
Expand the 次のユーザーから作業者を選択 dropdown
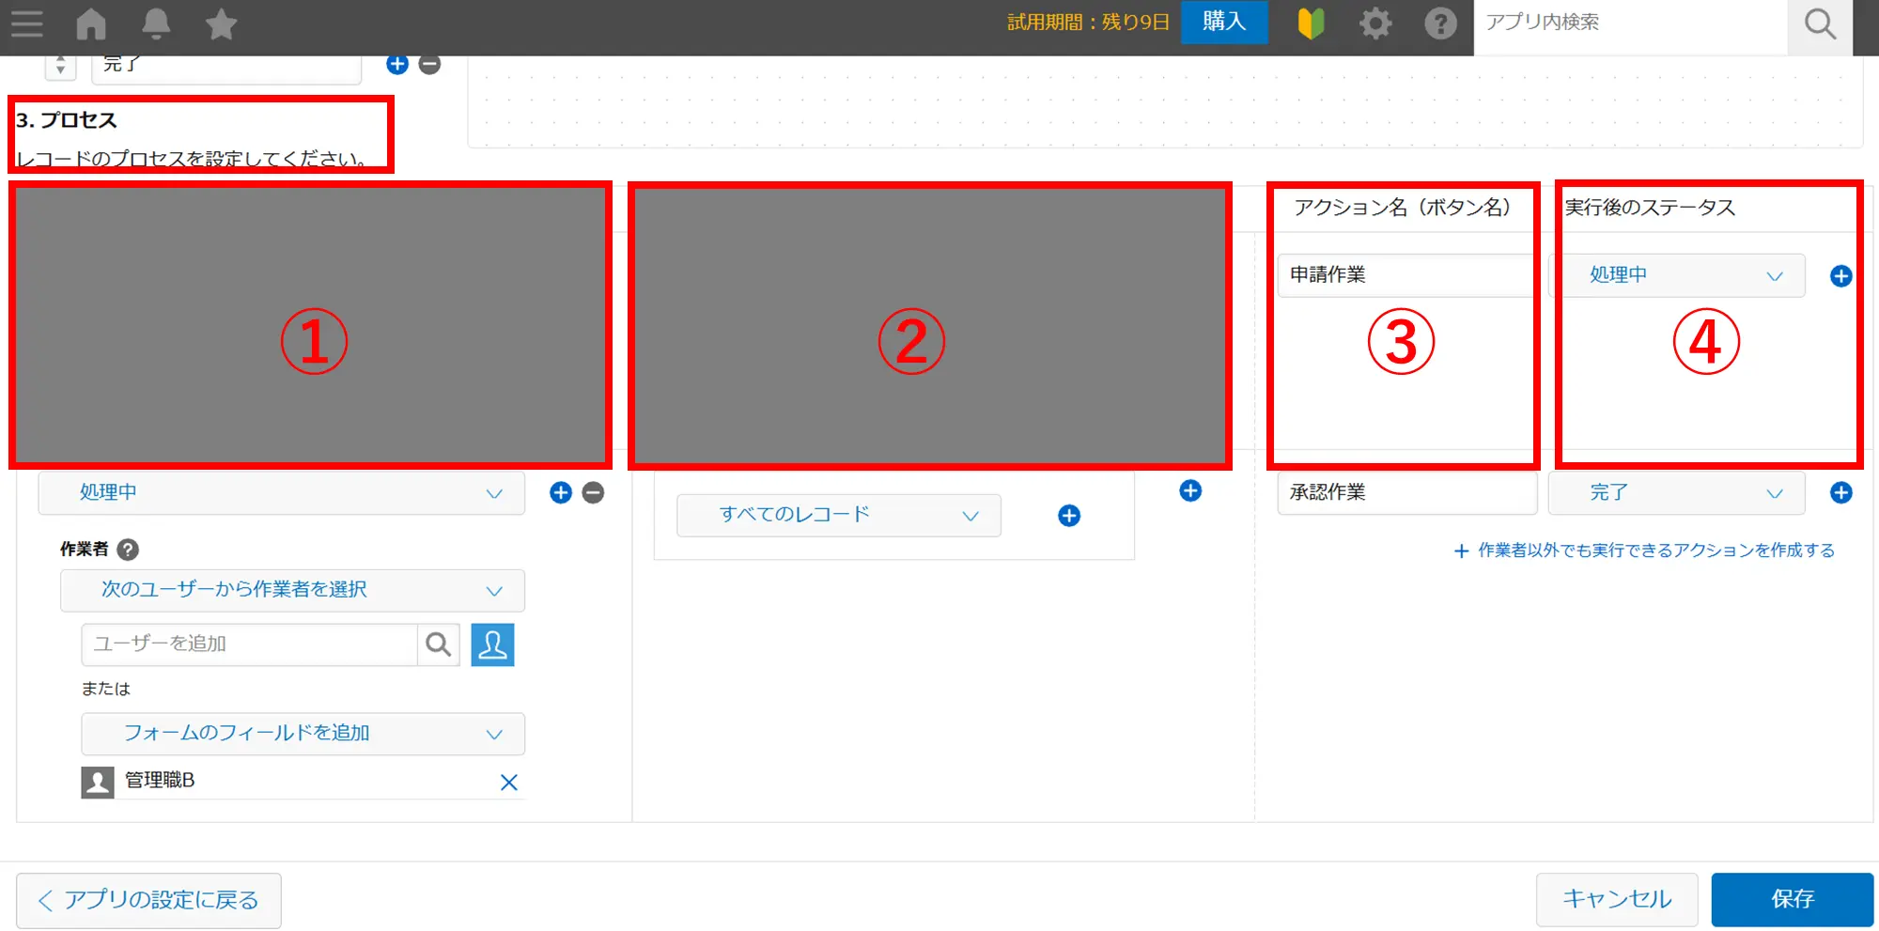(292, 590)
